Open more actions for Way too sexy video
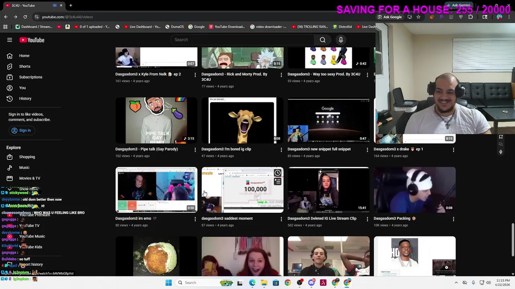 click(367, 75)
